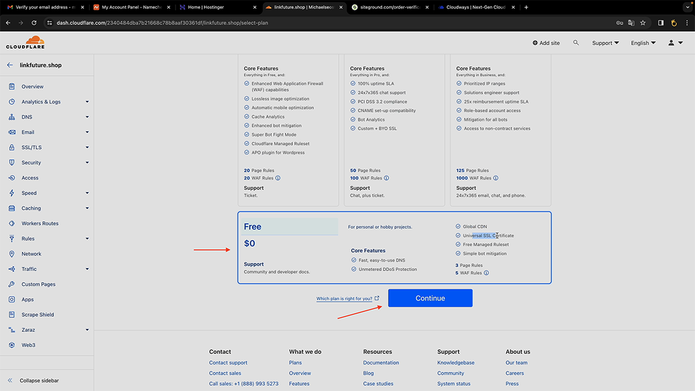Viewport: 695px width, 391px height.
Task: Open the Support dropdown in the header
Action: (605, 43)
